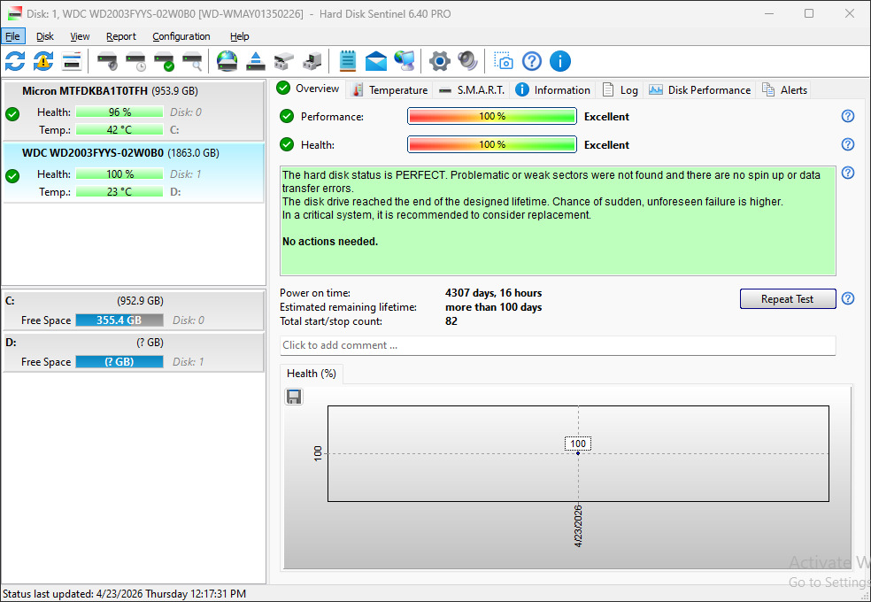Screen dimensions: 871x602
Task: Select the Health (%) graph tab
Action: click(311, 374)
